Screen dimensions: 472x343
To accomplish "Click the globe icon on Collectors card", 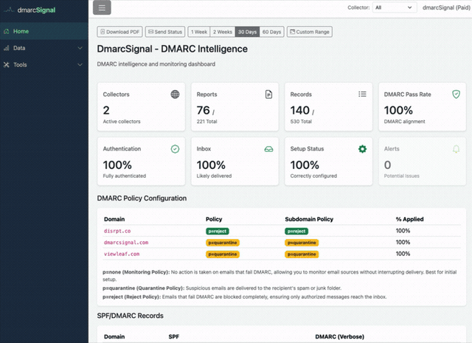I will 175,94.
